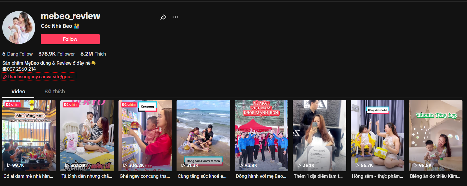Open the beach Hồng sâm Hanmi tenten video
This screenshot has width=467, height=186.
203,136
